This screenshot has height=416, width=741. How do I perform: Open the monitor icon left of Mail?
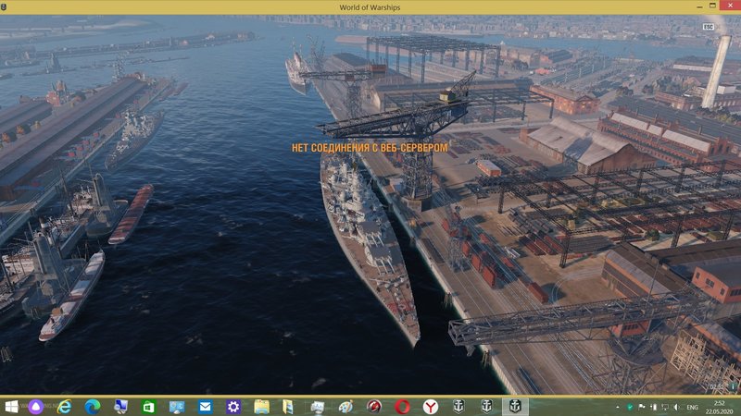177,407
